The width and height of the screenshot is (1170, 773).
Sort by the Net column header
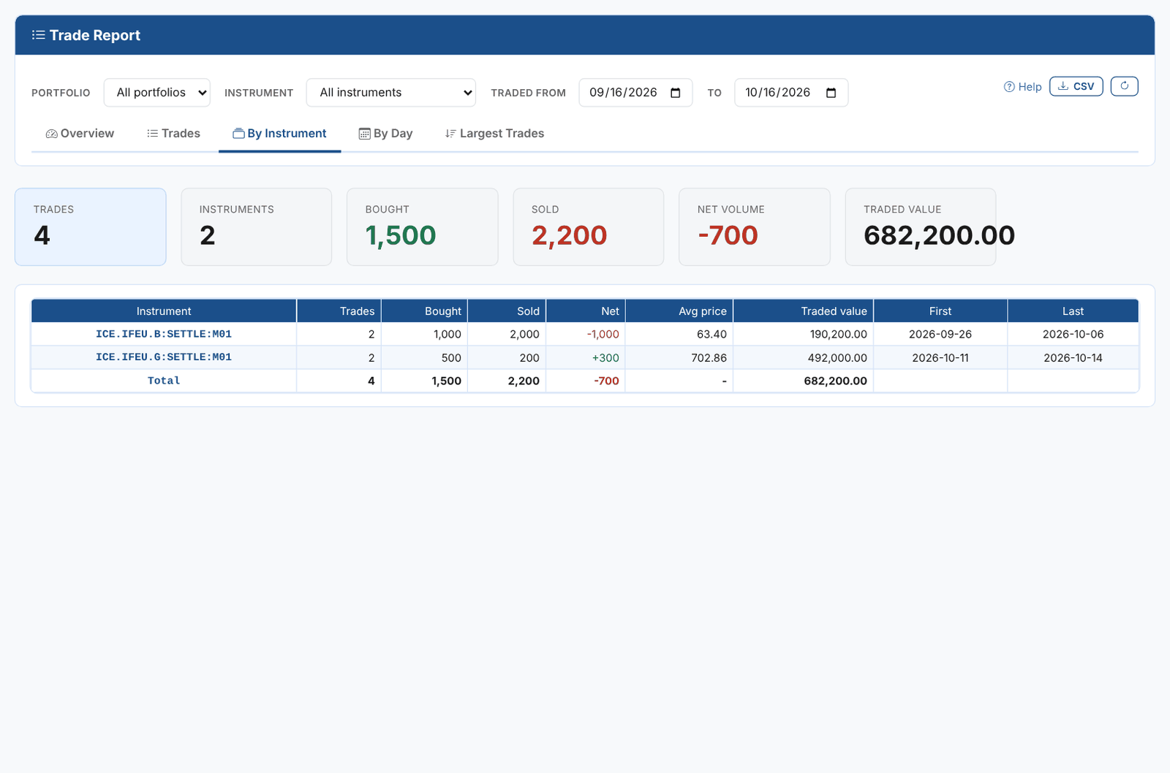click(x=586, y=311)
